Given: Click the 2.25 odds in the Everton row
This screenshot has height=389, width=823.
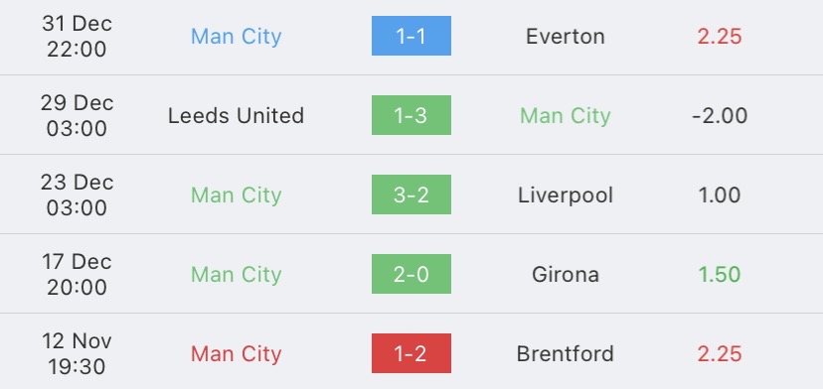Looking at the screenshot, I should pos(720,36).
